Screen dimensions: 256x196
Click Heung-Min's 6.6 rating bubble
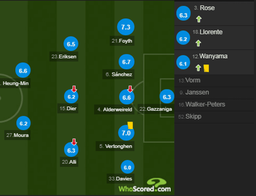[x=23, y=70]
